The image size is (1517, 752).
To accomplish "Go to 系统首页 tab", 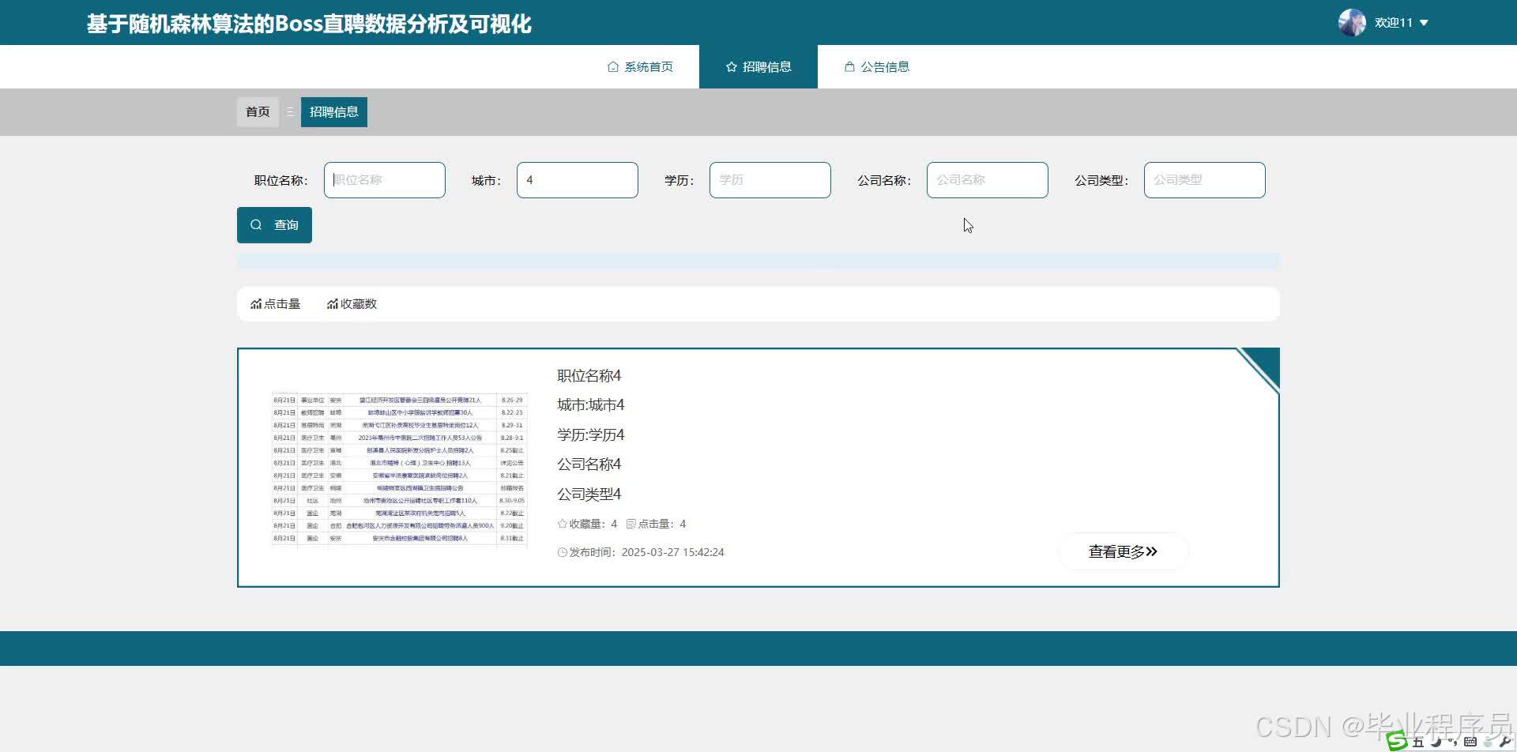I will click(x=640, y=66).
